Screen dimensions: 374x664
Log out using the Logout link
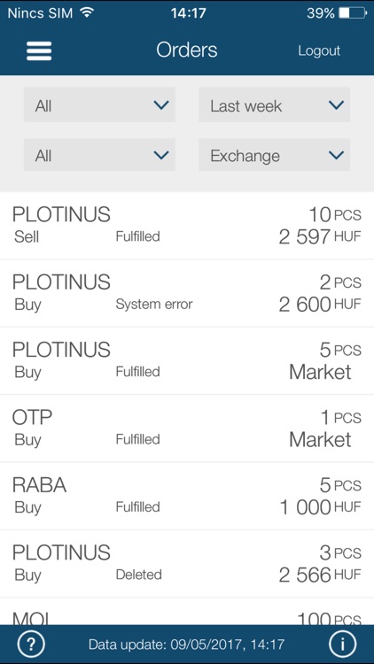pos(319,50)
